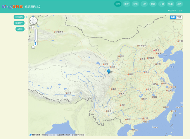This screenshot has width=190, height=139.
Task: Pan map up with the up arrow
Action: tap(33, 18)
